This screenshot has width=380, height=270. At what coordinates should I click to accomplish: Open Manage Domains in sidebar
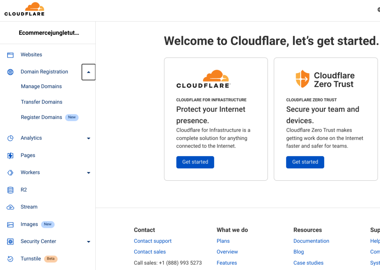tap(41, 86)
